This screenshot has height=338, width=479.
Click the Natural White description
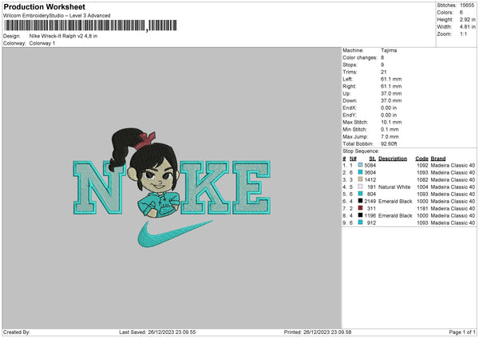click(394, 187)
